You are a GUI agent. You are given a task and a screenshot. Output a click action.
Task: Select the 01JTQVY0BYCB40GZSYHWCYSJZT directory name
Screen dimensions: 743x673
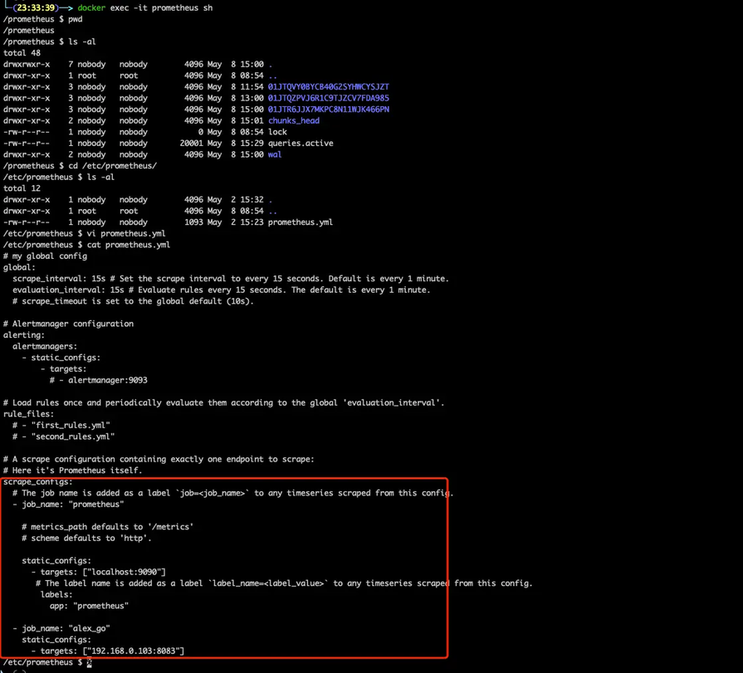[329, 86]
